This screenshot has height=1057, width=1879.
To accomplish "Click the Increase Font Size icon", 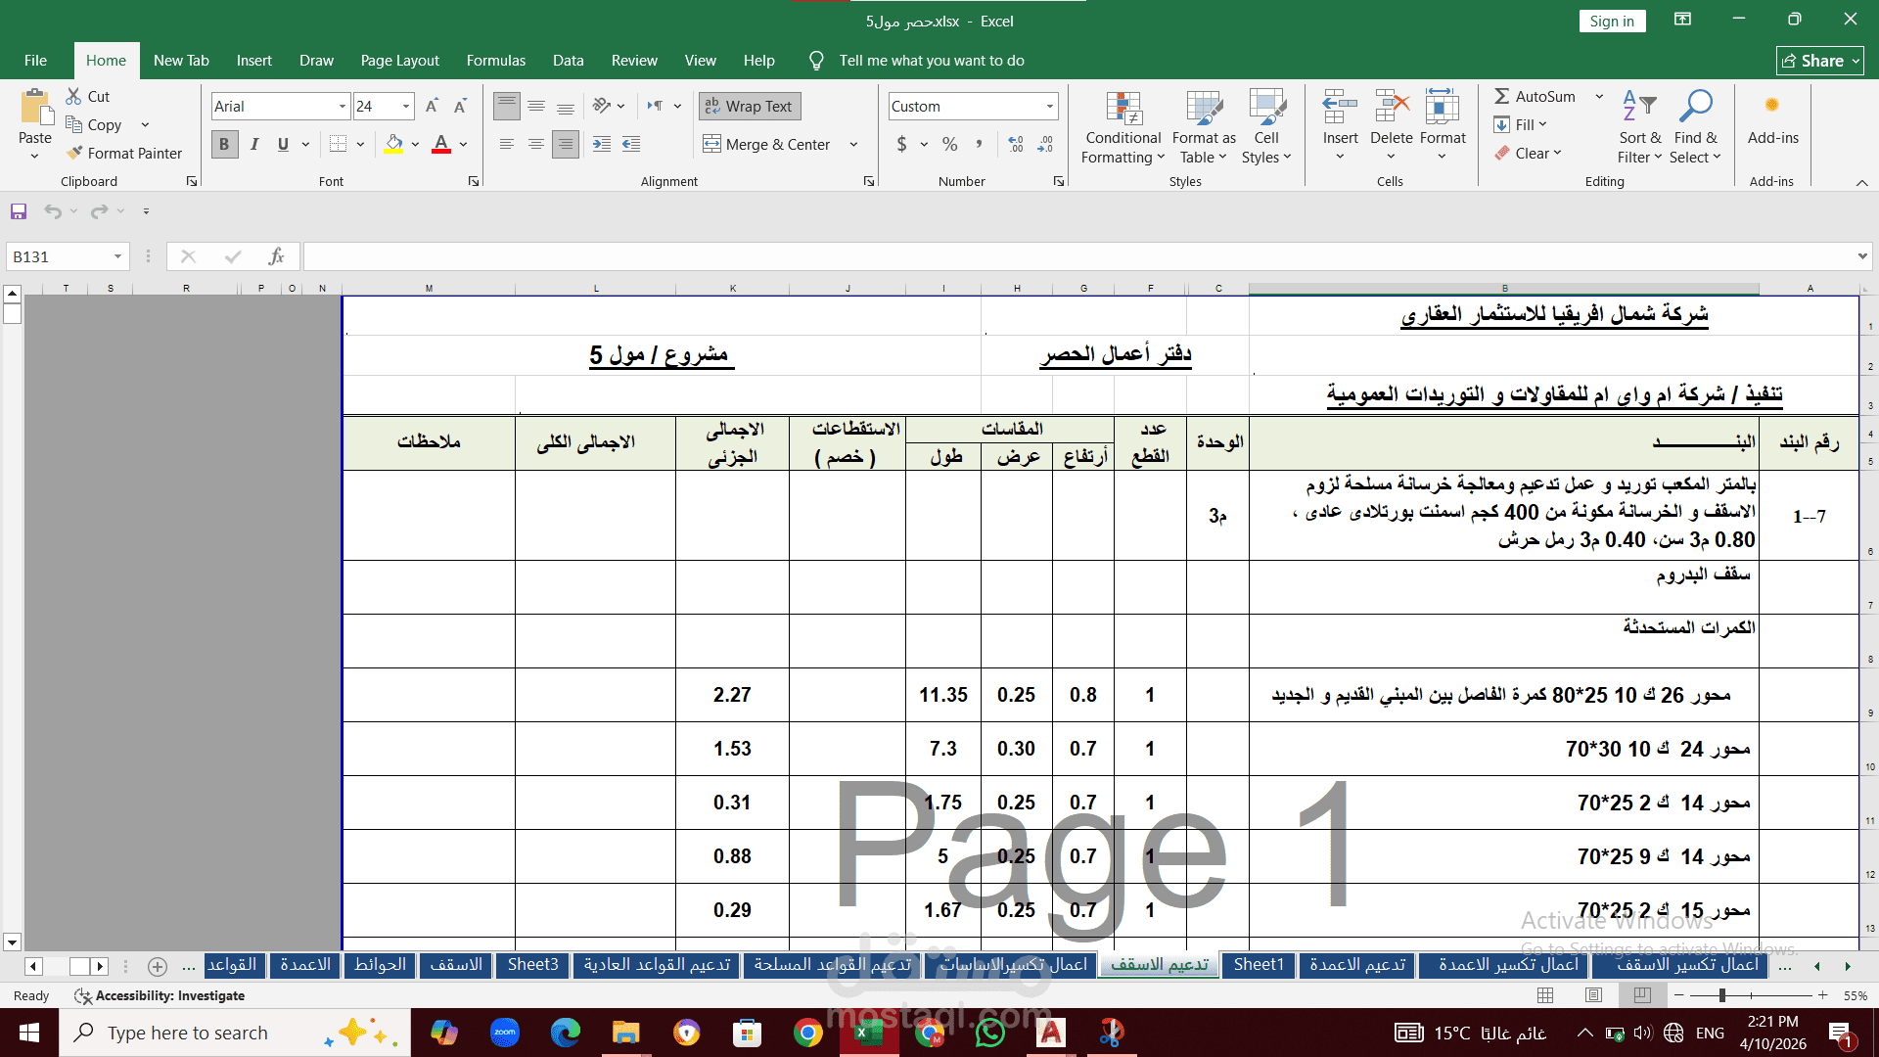I will coord(432,106).
